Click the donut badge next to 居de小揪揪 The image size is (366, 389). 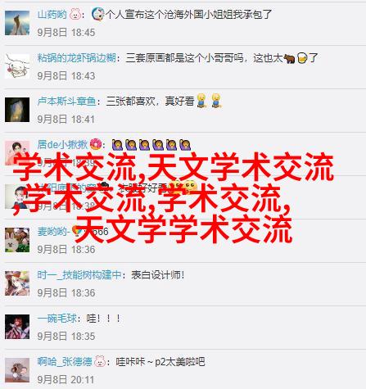coord(96,144)
